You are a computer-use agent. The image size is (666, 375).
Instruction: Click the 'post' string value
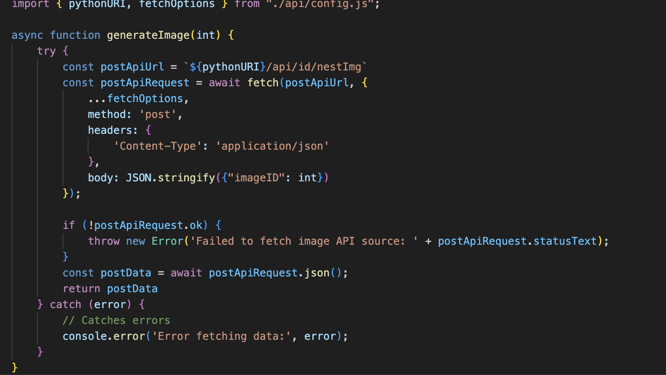pyautogui.click(x=158, y=114)
